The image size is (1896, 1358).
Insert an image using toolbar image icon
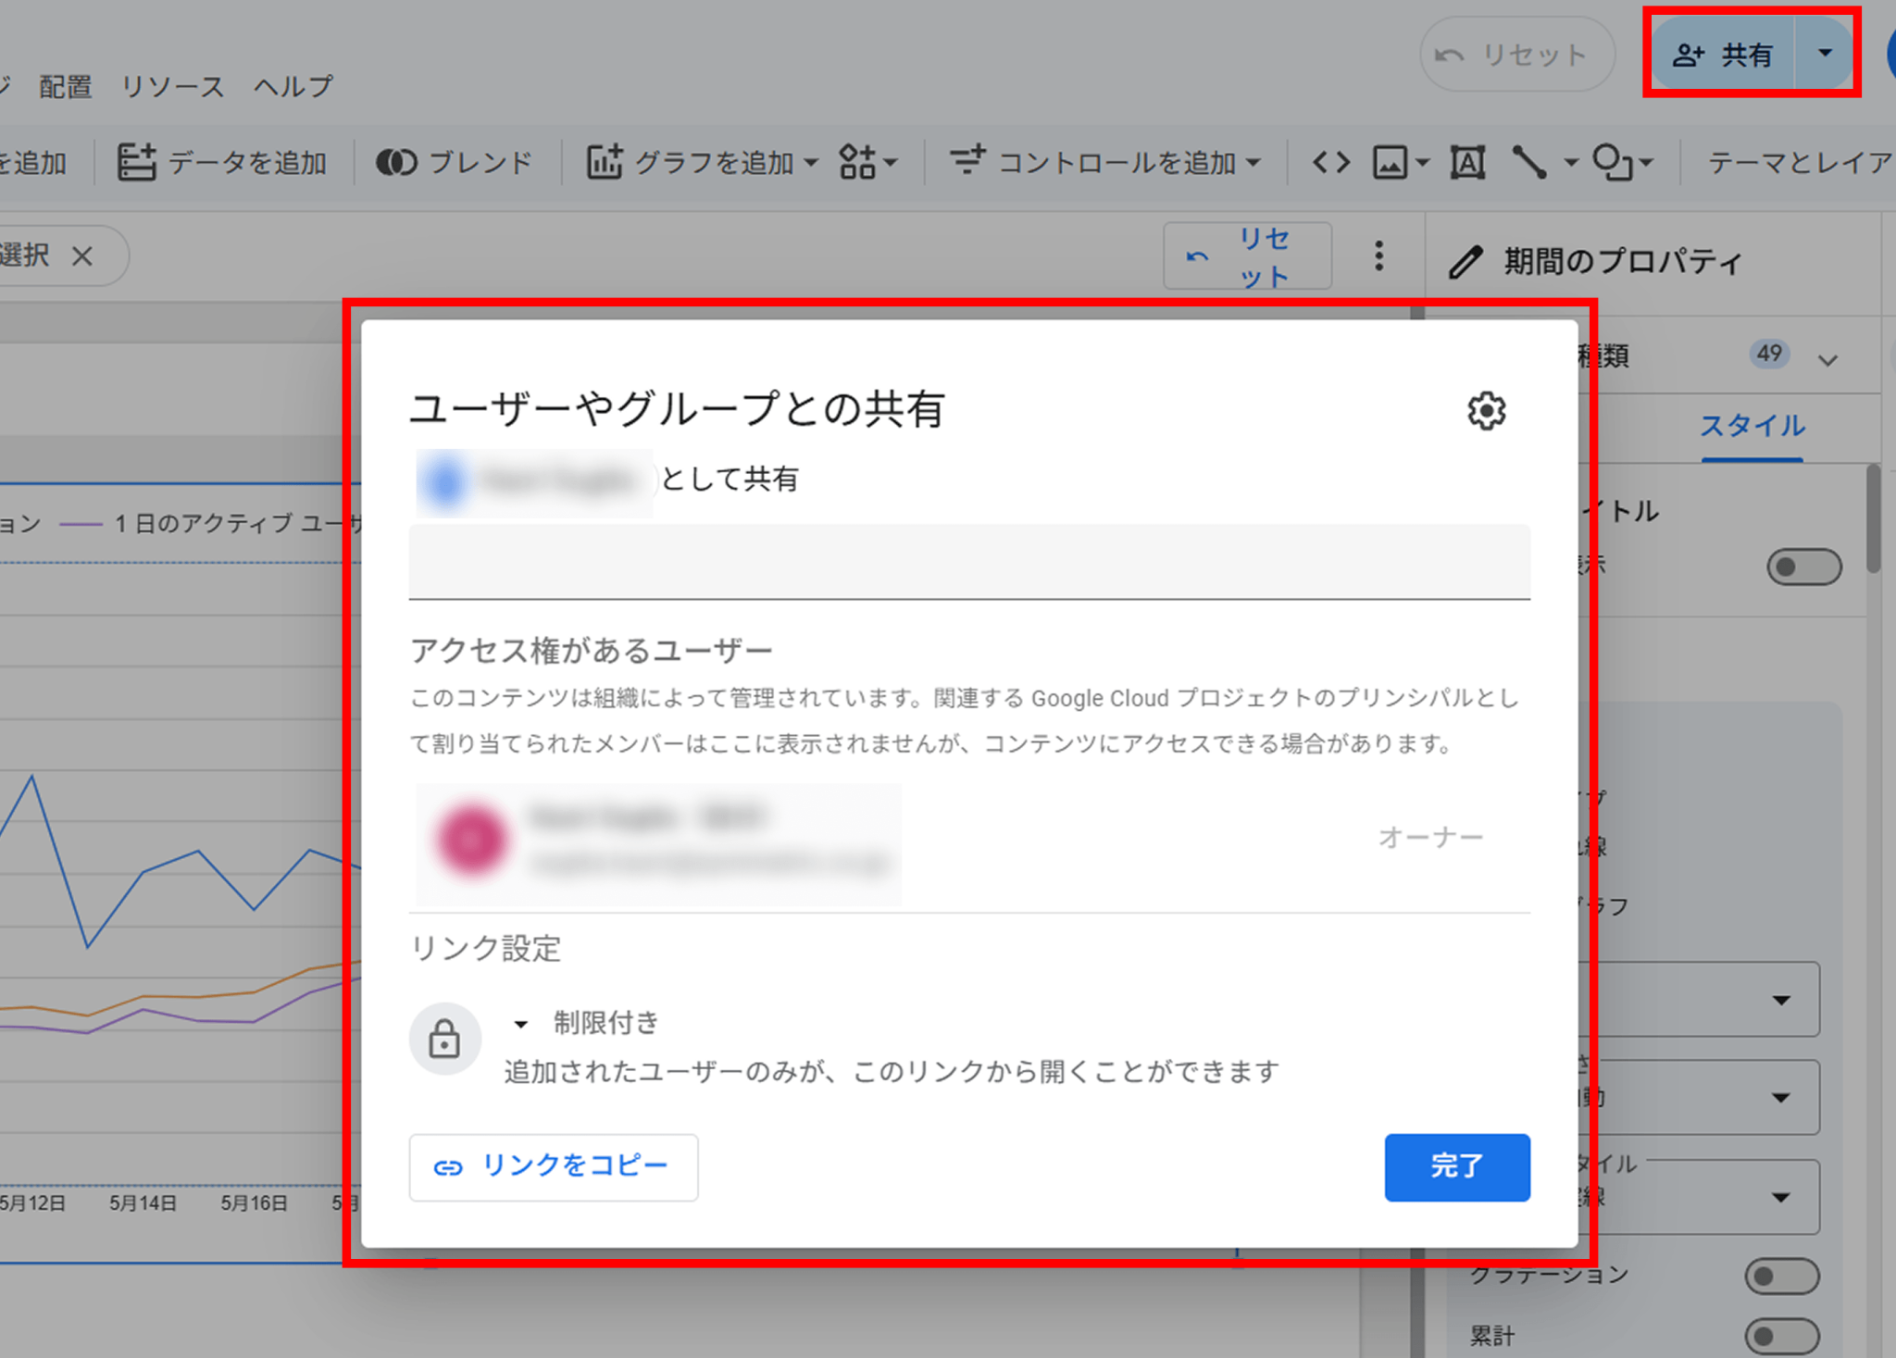pyautogui.click(x=1390, y=164)
